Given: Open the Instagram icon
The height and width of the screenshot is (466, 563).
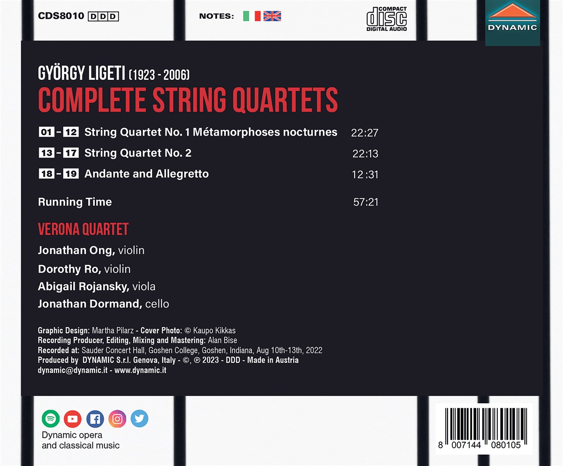Looking at the screenshot, I should point(117,418).
